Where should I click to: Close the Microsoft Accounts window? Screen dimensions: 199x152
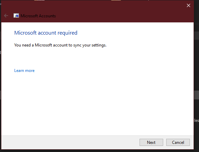point(189,5)
